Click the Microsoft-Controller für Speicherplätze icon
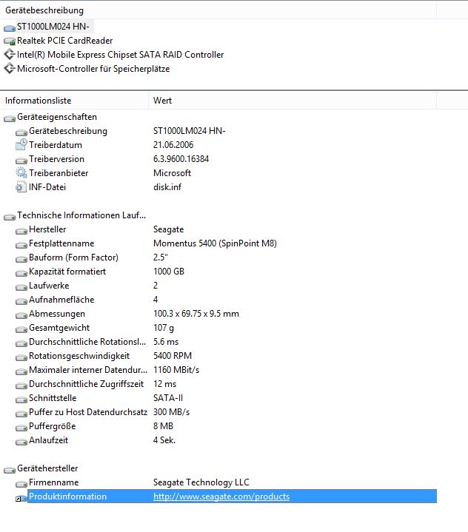The height and width of the screenshot is (532, 468). pos(10,69)
